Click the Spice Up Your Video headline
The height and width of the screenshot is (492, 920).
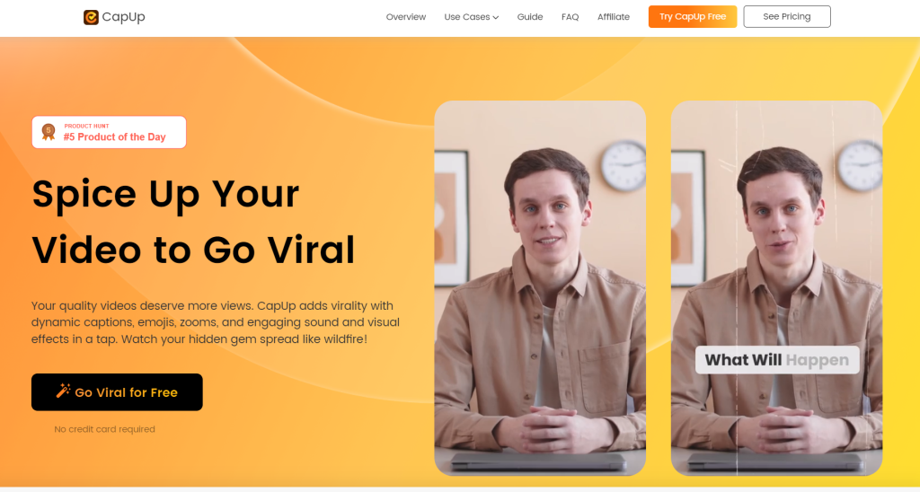coord(194,222)
